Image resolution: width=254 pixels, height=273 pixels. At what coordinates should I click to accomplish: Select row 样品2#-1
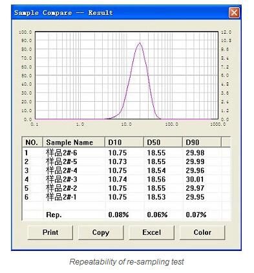[x=126, y=197]
